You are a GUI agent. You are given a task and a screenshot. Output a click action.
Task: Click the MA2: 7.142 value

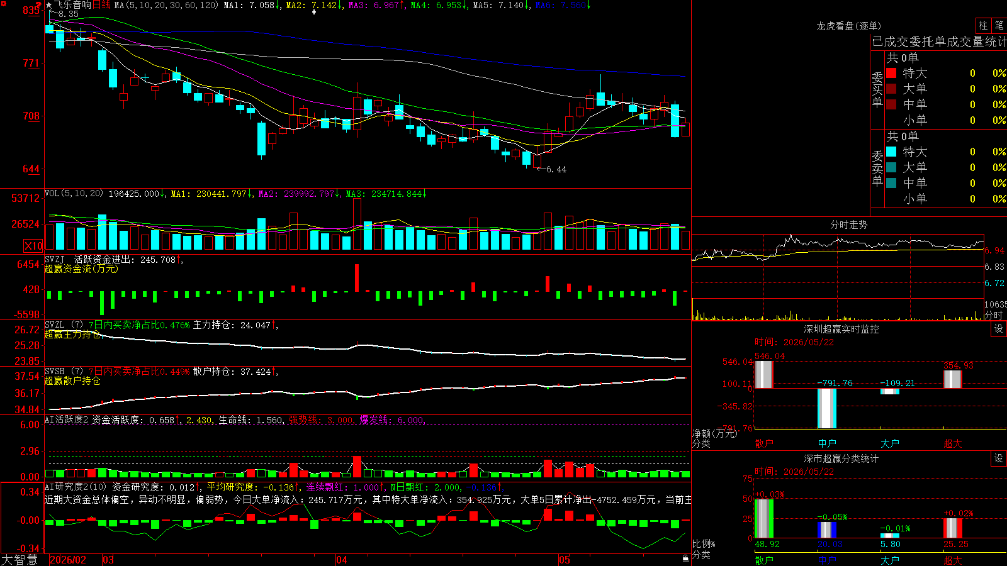click(315, 5)
